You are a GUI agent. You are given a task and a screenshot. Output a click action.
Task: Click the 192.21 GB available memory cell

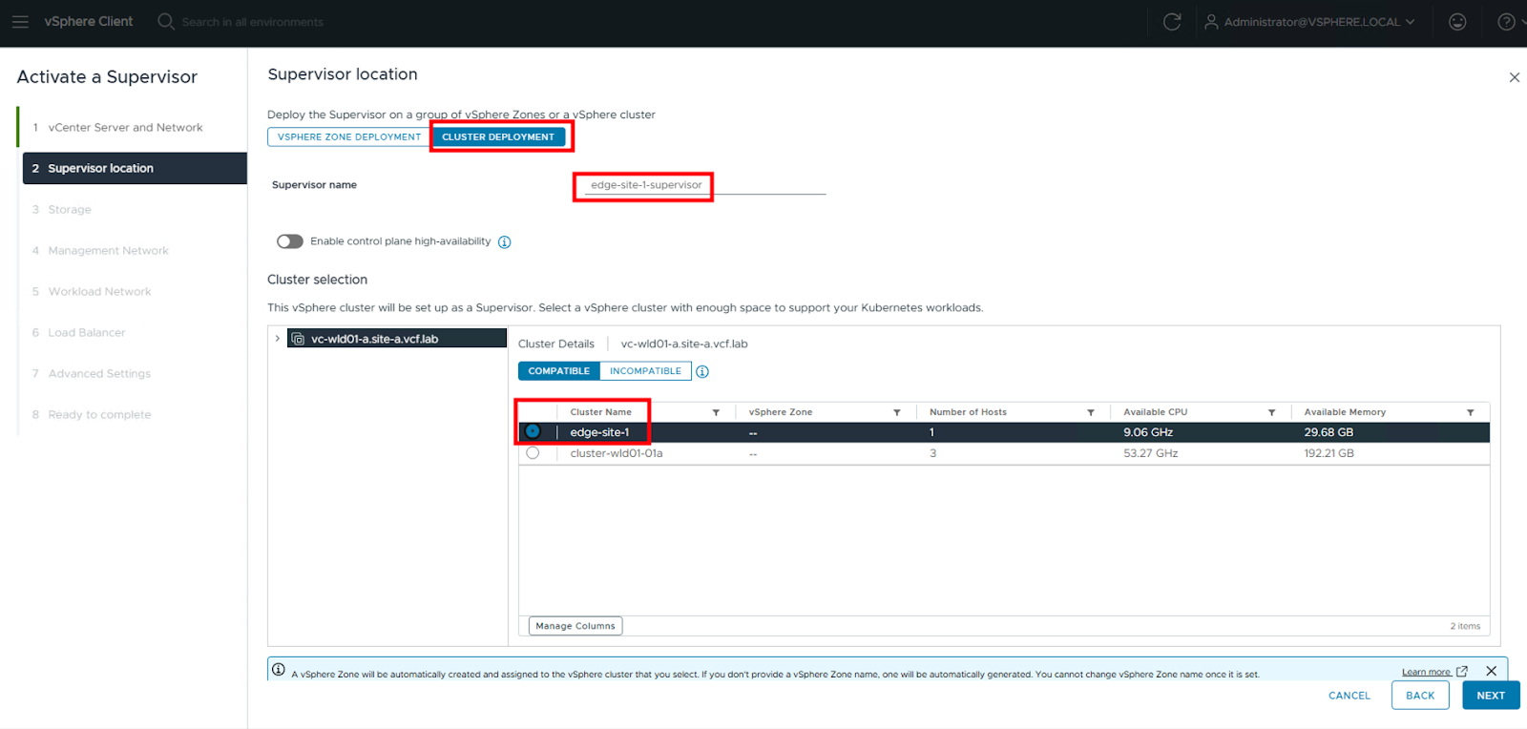[x=1329, y=453]
